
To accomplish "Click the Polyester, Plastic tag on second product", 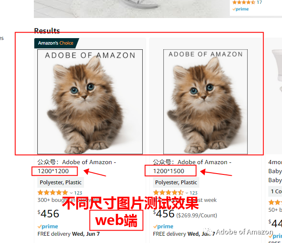I will coord(176,183).
